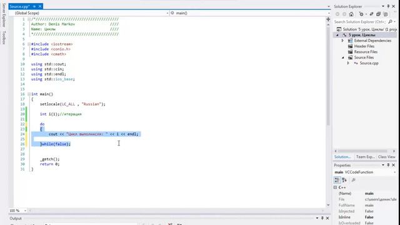Switch to the Team Explorer tab

[x=365, y=157]
